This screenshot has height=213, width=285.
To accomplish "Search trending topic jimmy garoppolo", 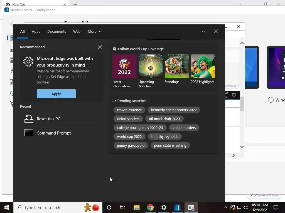I will (131, 145).
